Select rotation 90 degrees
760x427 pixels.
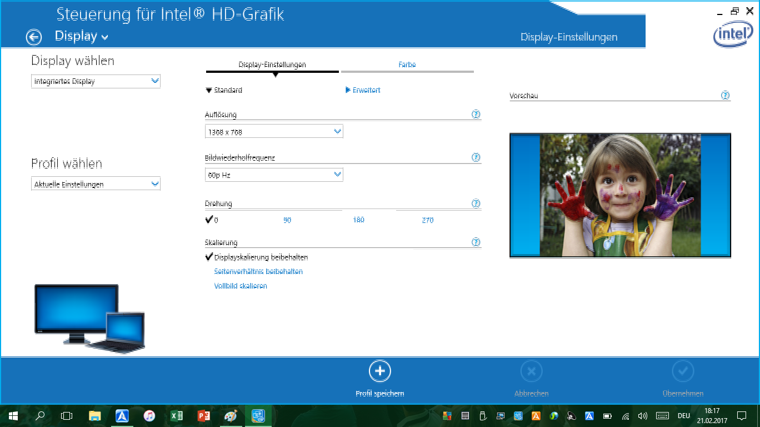click(287, 220)
